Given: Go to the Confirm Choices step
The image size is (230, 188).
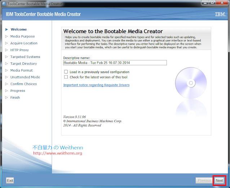Looking at the screenshot, I should [x=24, y=84].
